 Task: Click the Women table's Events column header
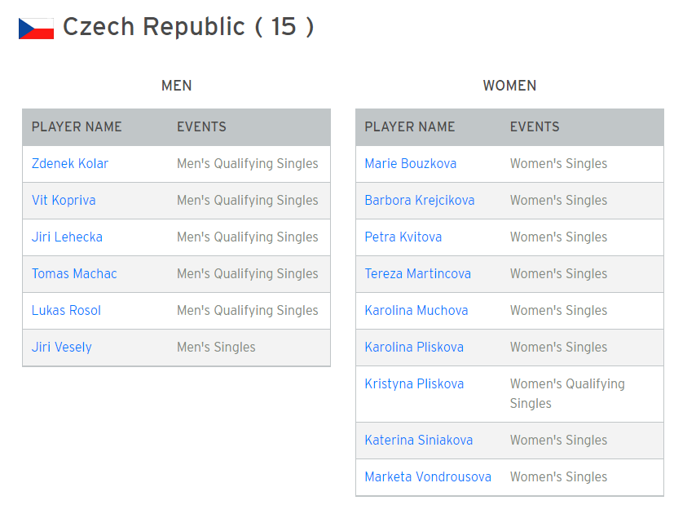click(535, 127)
